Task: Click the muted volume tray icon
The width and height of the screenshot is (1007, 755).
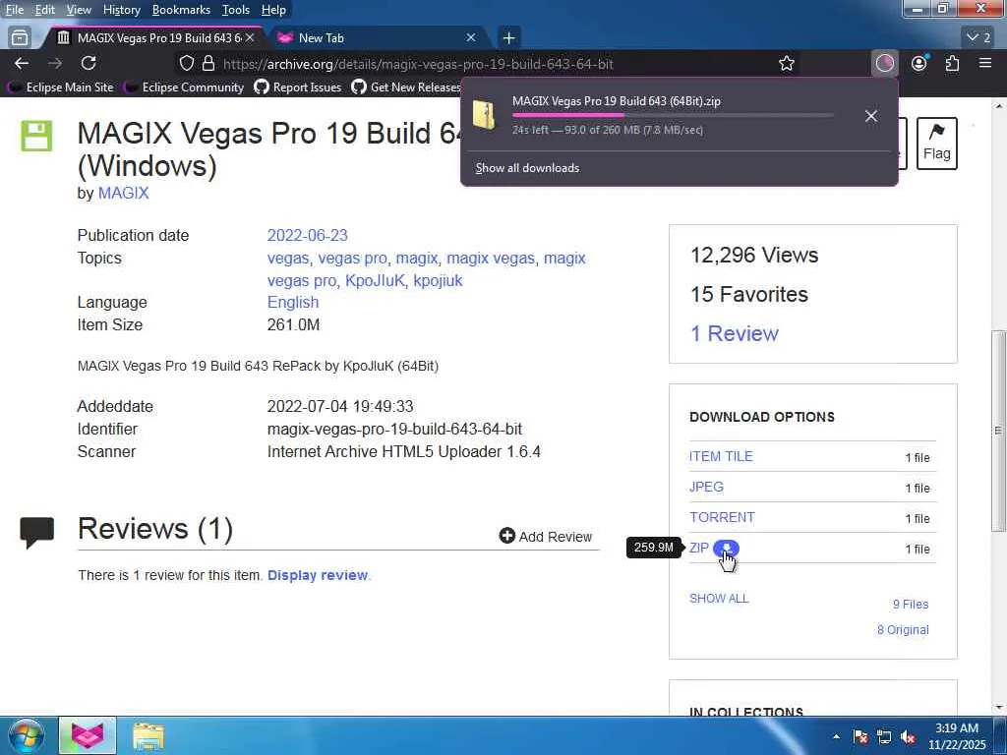Action: (908, 737)
